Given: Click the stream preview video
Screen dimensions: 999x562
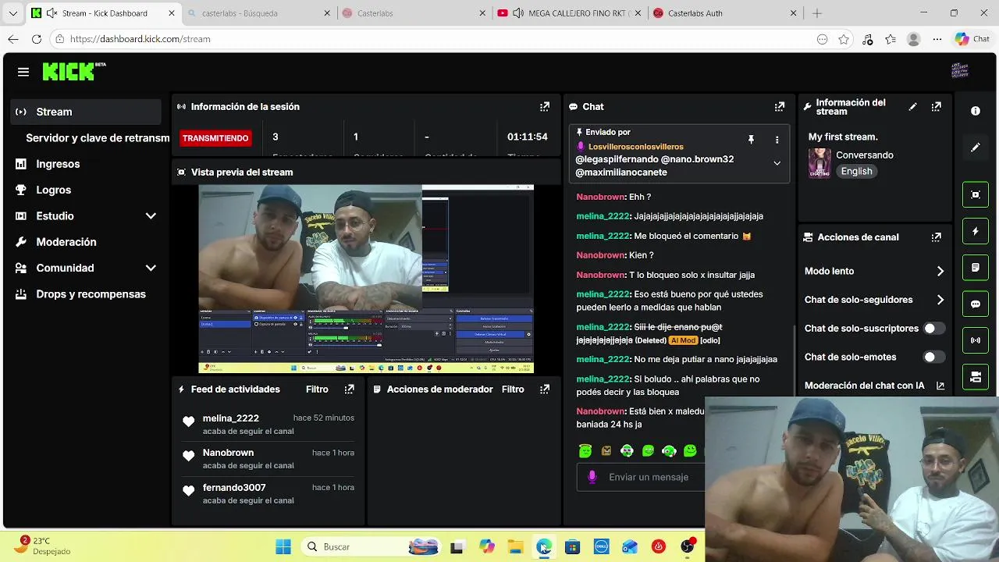Looking at the screenshot, I should [x=366, y=279].
